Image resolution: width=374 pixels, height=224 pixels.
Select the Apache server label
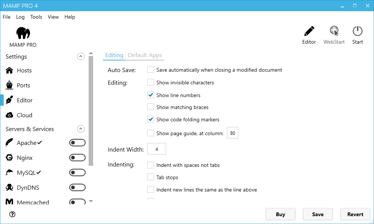[x=27, y=143]
